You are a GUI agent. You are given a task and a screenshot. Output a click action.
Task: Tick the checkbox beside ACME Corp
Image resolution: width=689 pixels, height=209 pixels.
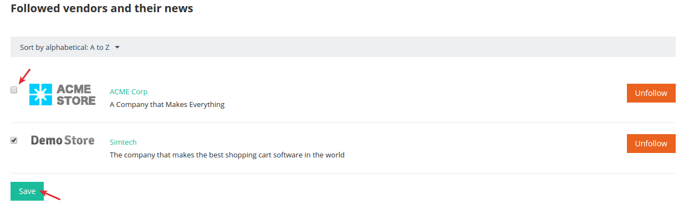pyautogui.click(x=14, y=90)
